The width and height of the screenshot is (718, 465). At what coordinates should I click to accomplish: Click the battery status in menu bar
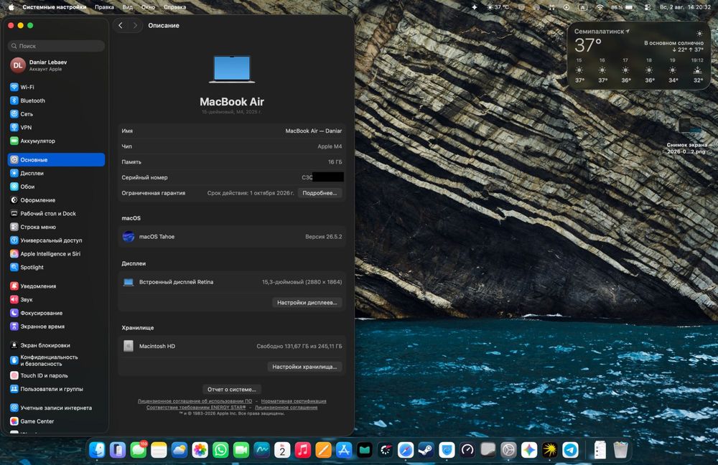tap(622, 7)
